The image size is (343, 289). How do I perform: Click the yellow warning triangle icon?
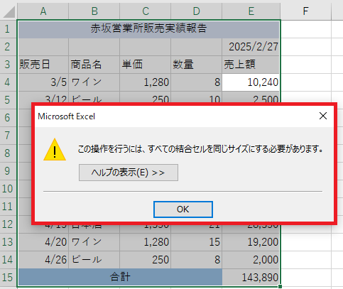tap(55, 150)
